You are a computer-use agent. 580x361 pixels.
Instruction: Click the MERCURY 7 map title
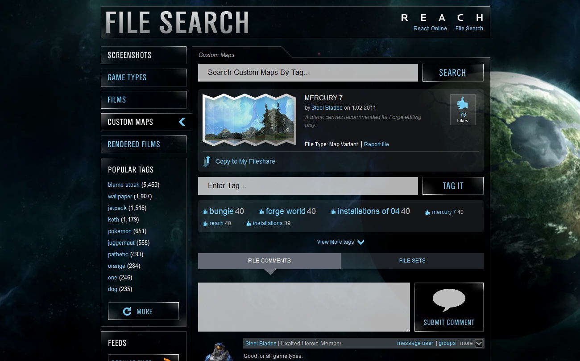pos(323,98)
